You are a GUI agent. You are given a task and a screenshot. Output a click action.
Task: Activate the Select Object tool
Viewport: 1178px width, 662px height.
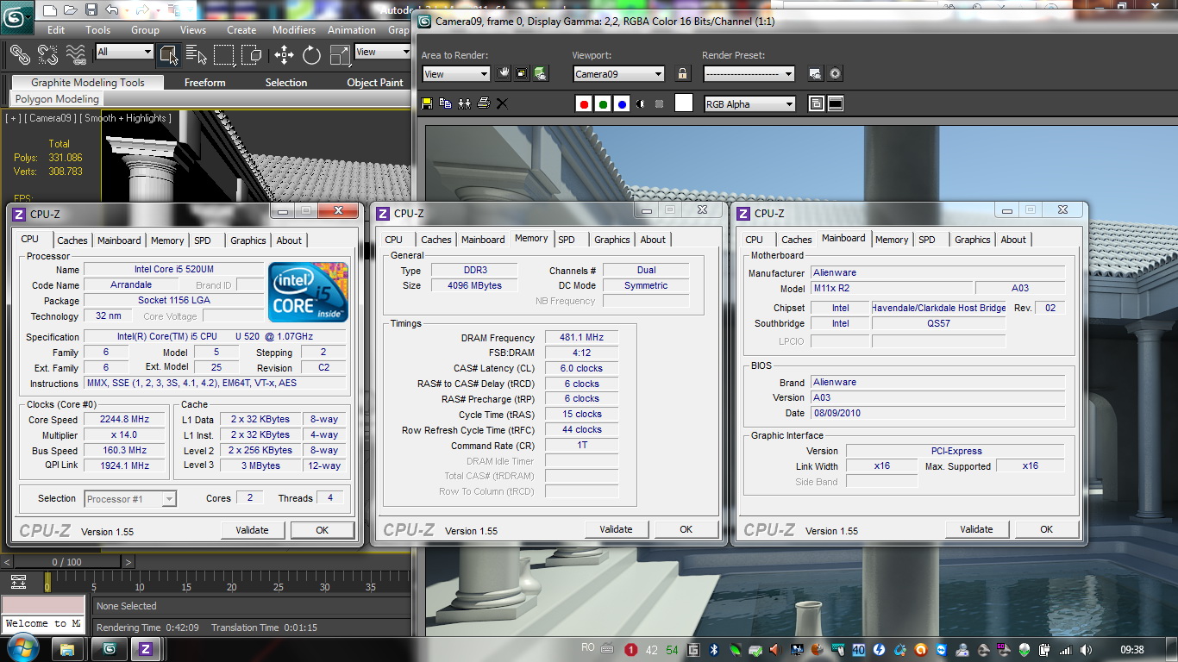[x=168, y=55]
